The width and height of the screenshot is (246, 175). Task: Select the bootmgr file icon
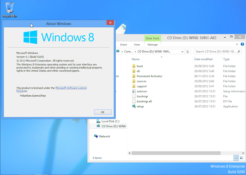coord(134,96)
